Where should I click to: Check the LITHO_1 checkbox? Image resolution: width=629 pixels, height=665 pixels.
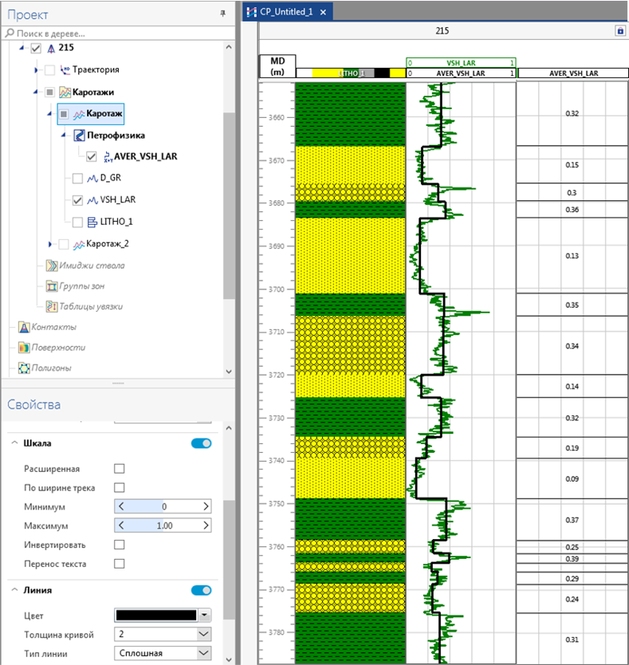point(77,222)
